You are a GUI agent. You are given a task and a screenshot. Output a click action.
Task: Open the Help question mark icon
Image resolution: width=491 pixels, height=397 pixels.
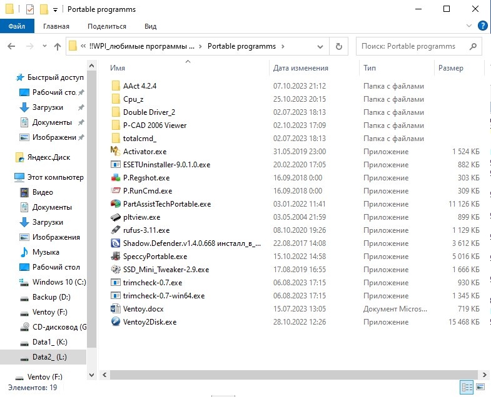point(482,26)
